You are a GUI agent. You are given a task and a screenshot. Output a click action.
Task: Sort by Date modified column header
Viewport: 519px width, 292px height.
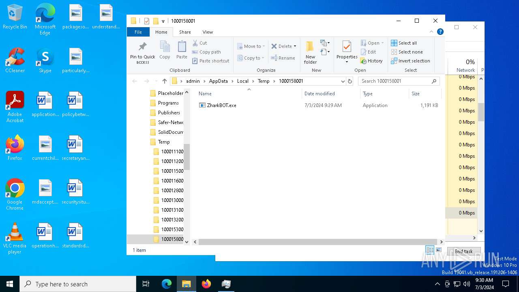[x=331, y=94]
